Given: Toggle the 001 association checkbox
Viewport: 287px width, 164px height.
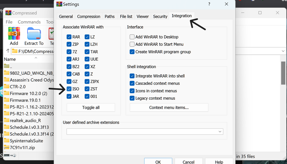Looking at the screenshot, I should [87, 97].
